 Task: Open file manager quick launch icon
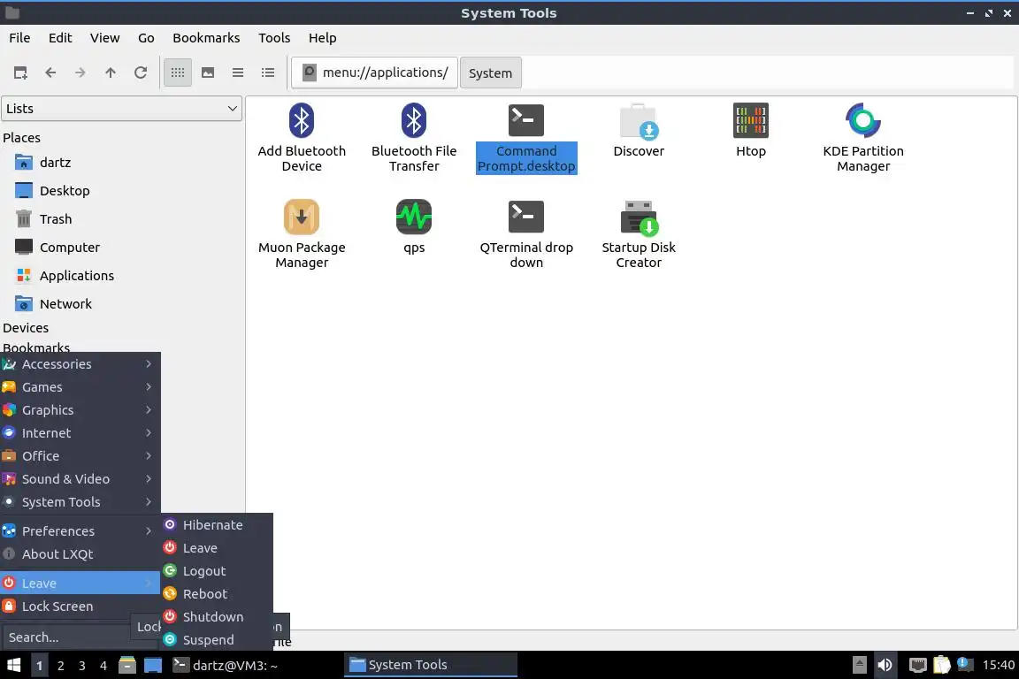(x=127, y=665)
